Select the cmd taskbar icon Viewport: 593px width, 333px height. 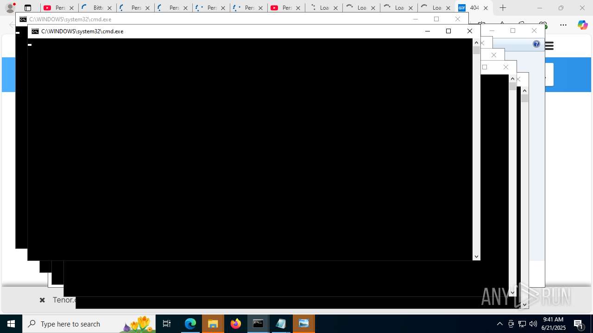click(x=258, y=324)
